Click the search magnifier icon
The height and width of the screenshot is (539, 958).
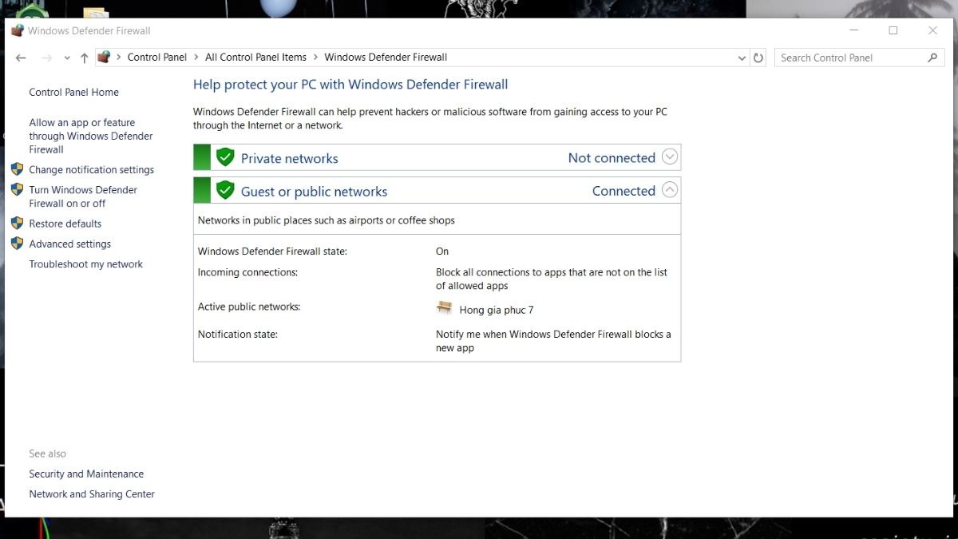[x=932, y=57]
